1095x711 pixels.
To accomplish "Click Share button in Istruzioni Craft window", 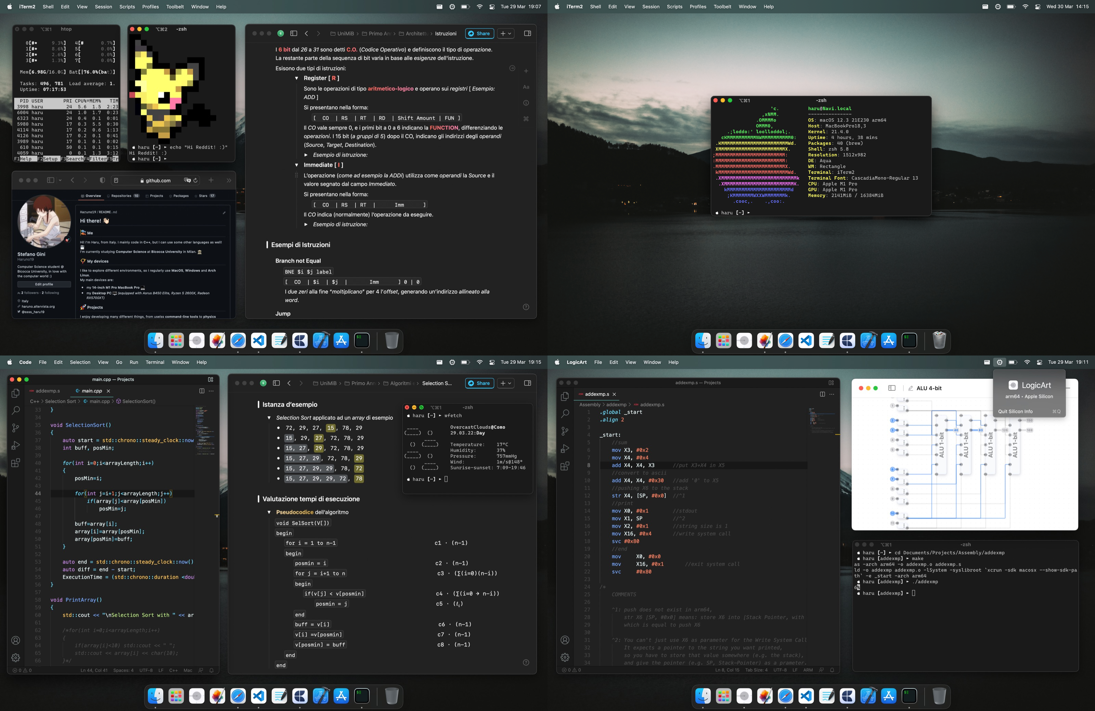I will [x=479, y=34].
